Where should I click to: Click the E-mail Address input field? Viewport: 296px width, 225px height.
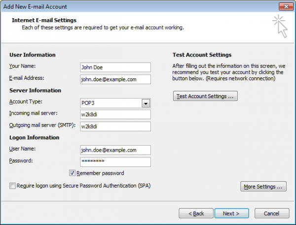tap(115, 79)
